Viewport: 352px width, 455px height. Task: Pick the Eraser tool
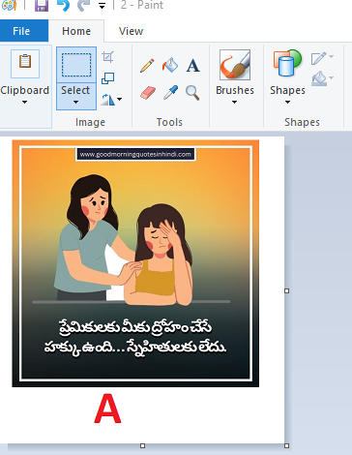(x=148, y=93)
